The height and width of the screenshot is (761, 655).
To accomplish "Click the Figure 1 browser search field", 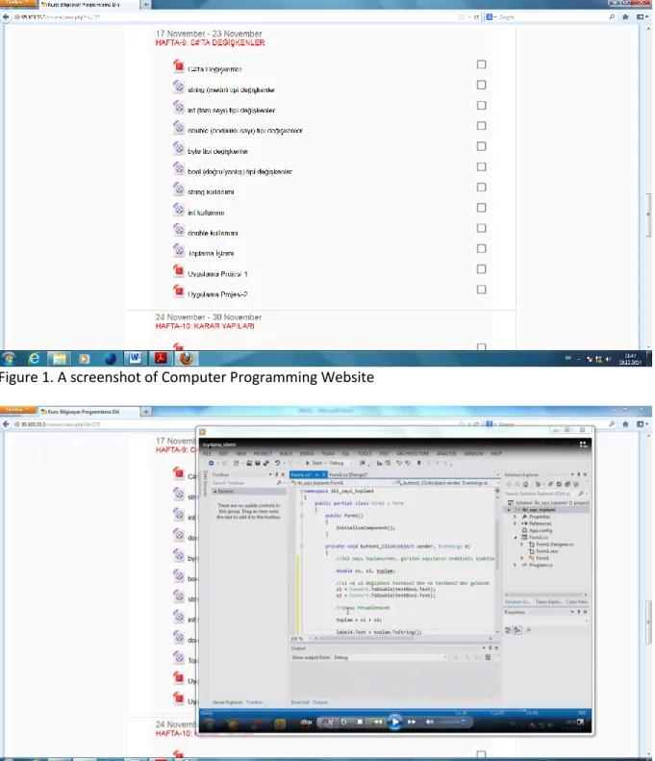I will tap(552, 17).
